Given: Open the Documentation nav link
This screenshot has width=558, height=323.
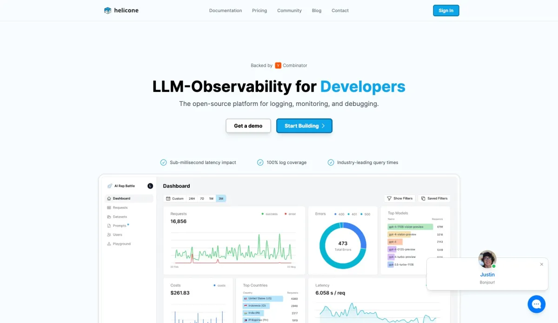Looking at the screenshot, I should click(226, 11).
